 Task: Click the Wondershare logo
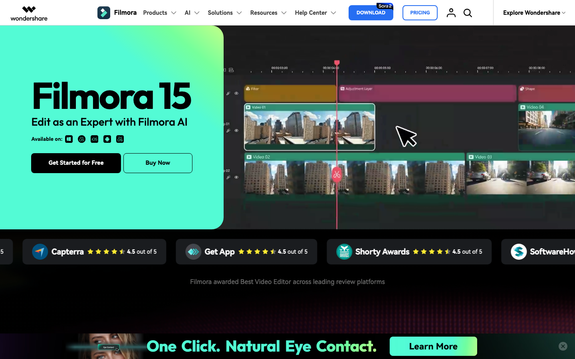pos(29,13)
